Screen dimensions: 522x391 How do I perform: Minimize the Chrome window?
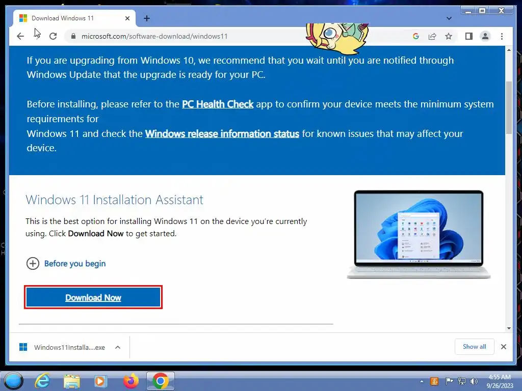pos(468,11)
